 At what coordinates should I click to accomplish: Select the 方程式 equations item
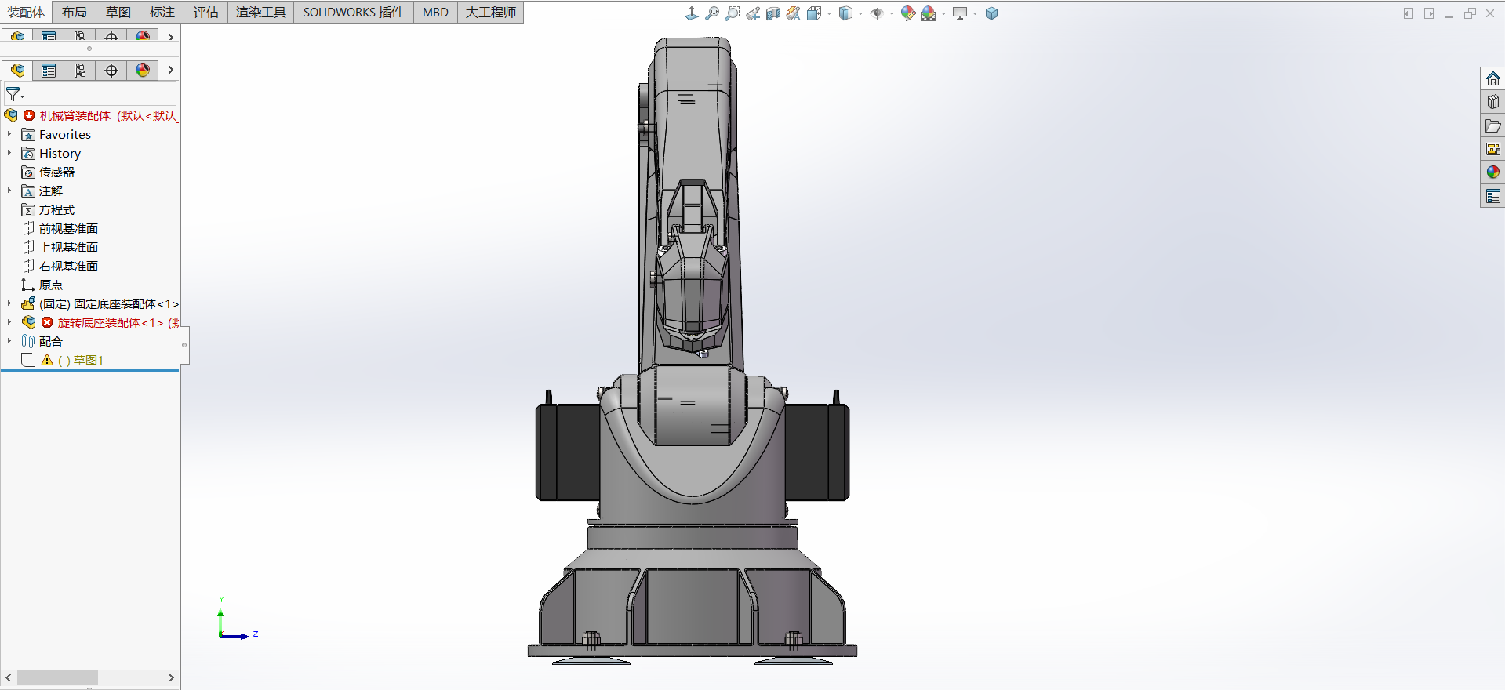[56, 210]
